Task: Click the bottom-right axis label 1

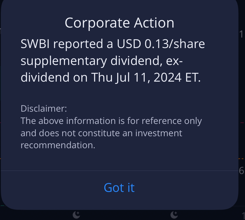Action: pos(243,216)
